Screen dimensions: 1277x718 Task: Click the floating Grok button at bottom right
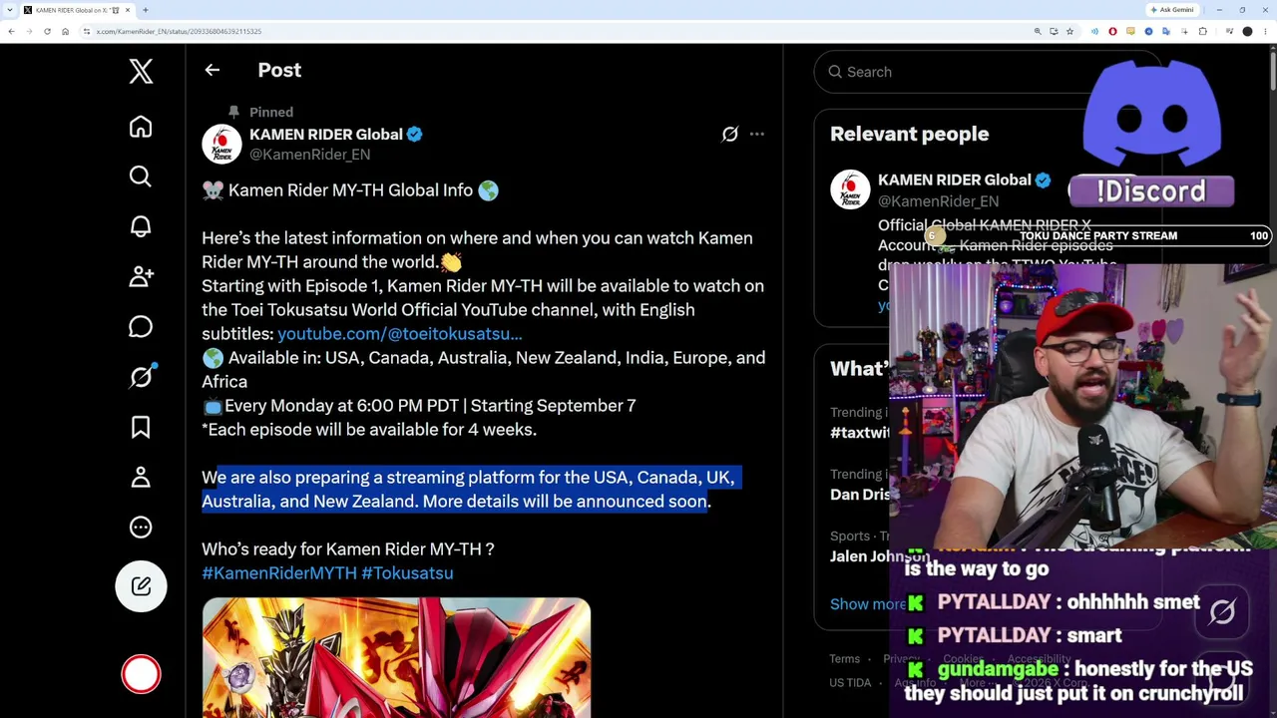(1222, 611)
